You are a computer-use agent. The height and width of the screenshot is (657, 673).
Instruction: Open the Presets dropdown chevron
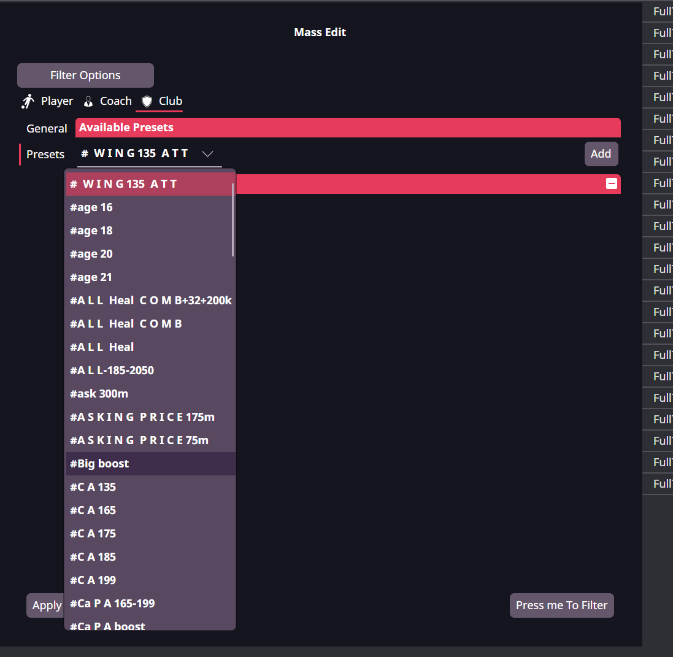(207, 153)
